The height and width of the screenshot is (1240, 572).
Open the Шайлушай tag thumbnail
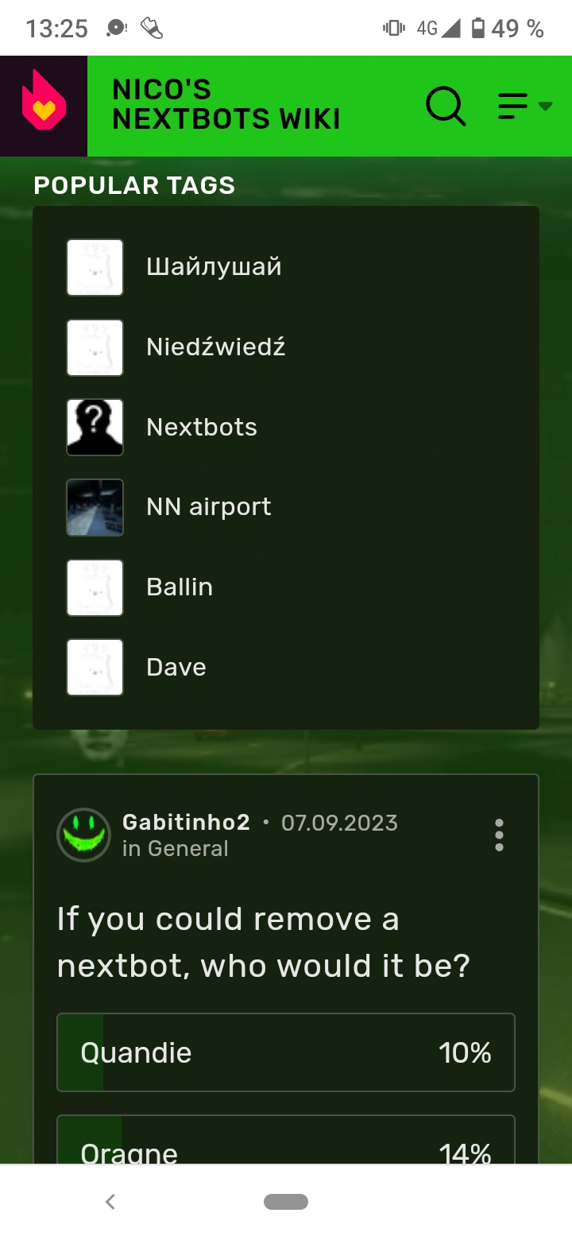coord(95,267)
